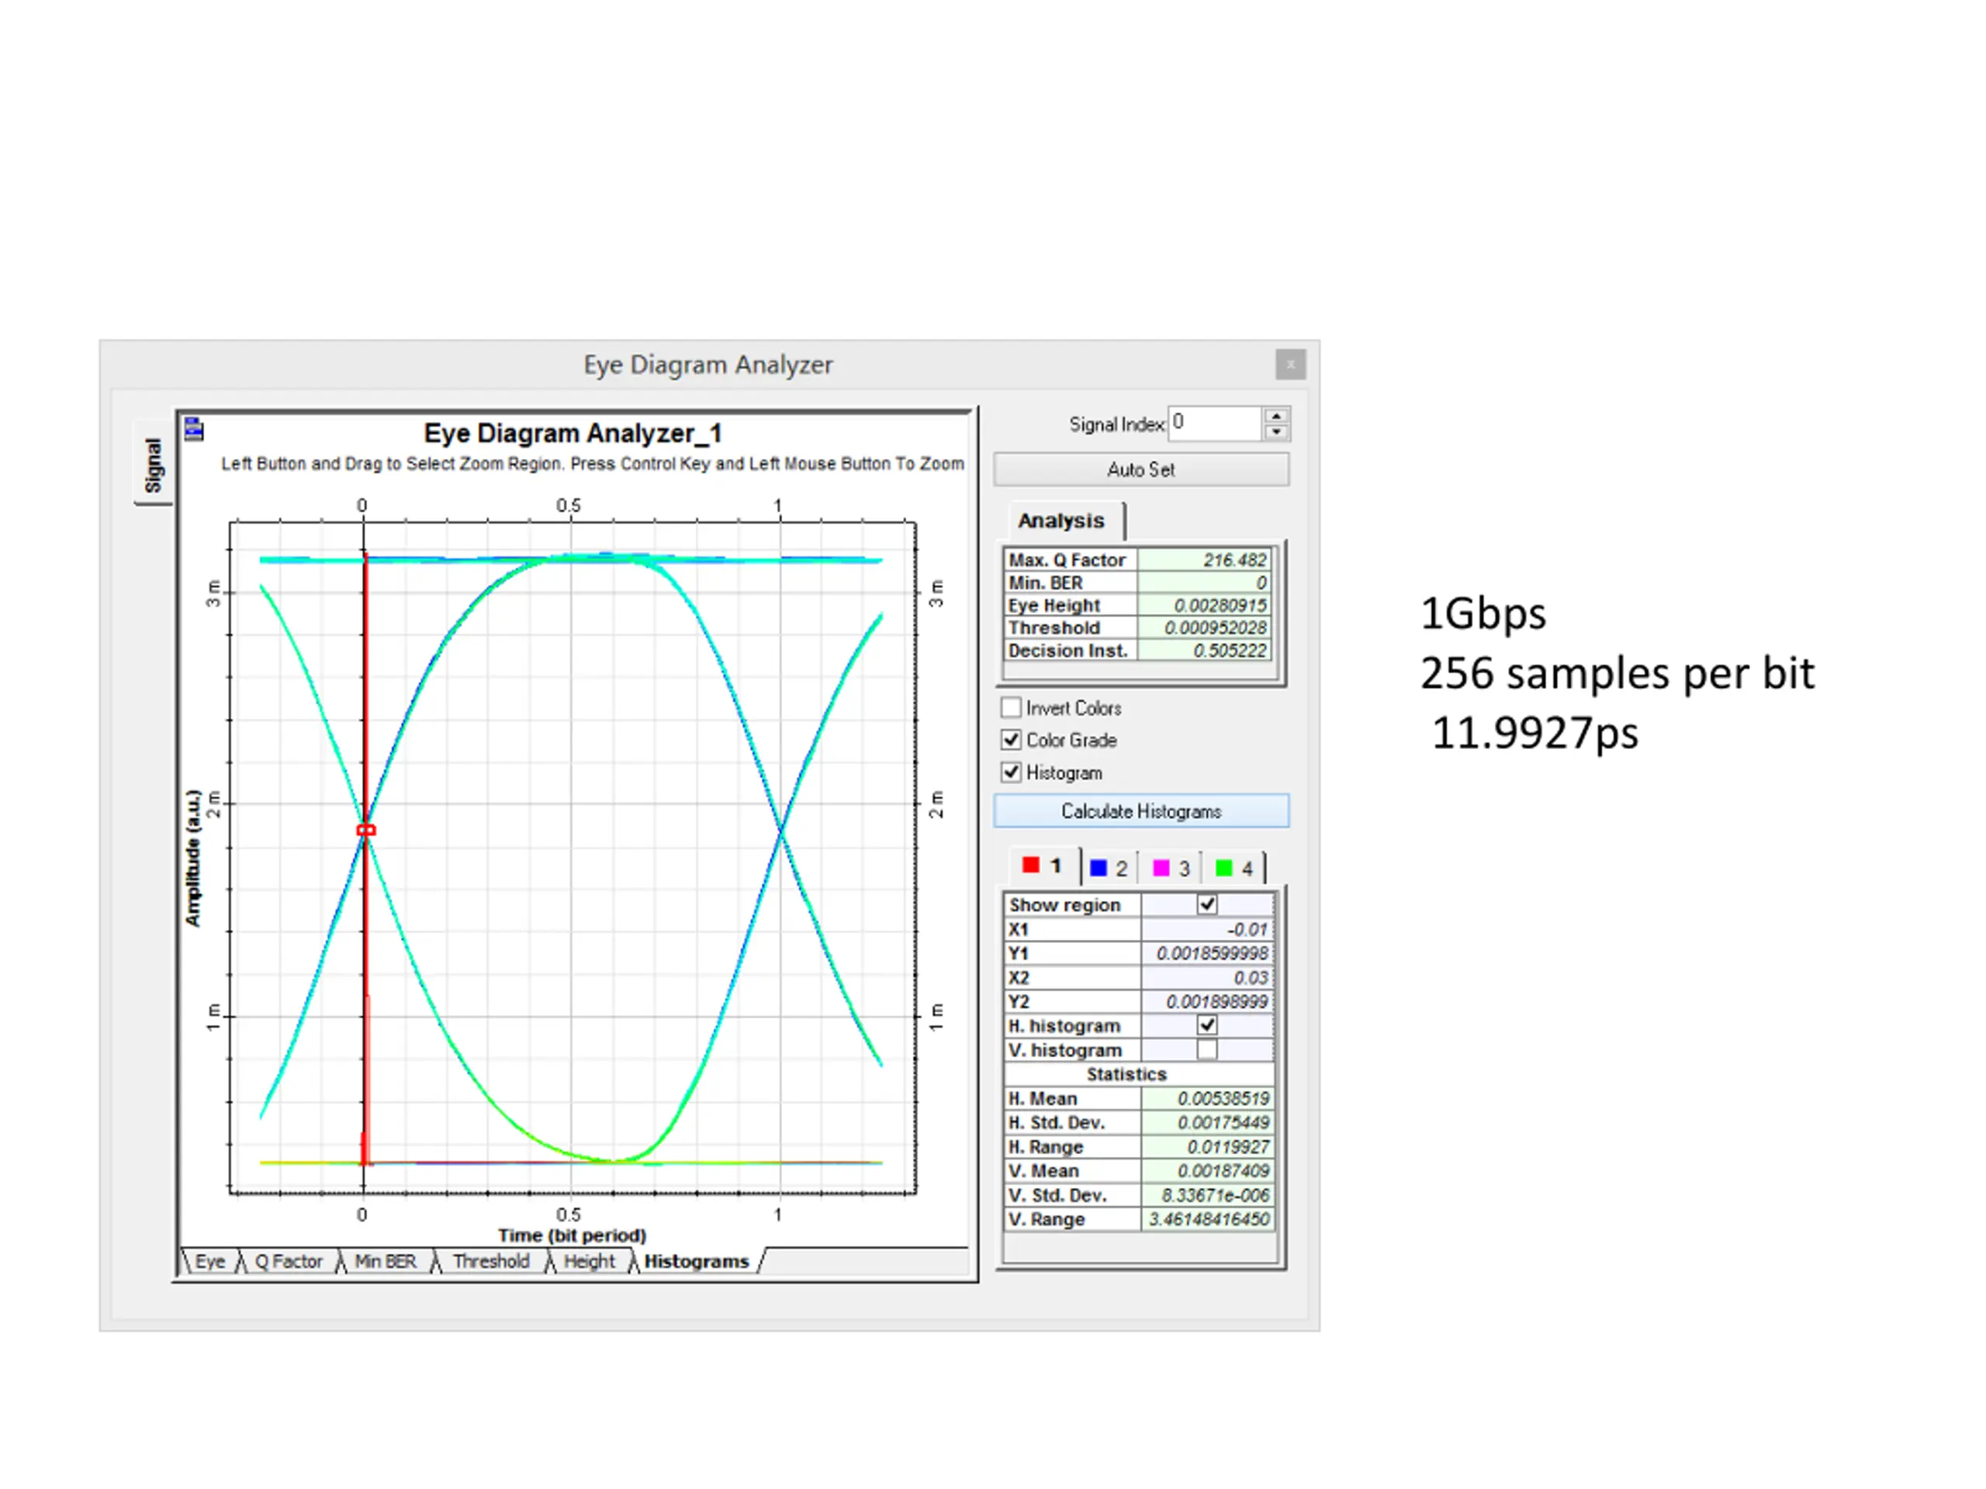The width and height of the screenshot is (1986, 1489).
Task: Select green histogram region tab 4
Action: 1233,868
